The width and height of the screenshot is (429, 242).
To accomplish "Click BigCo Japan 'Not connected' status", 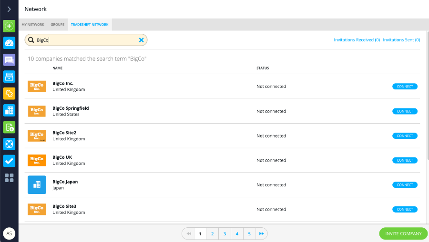I will 271,185.
